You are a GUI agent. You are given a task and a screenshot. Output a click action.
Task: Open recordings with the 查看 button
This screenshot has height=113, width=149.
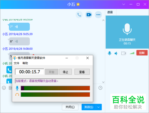click(x=82, y=72)
